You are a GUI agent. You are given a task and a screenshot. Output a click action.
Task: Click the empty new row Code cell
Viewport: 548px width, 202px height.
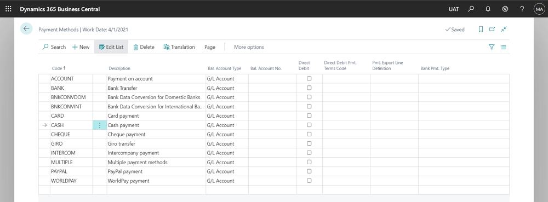click(71, 190)
